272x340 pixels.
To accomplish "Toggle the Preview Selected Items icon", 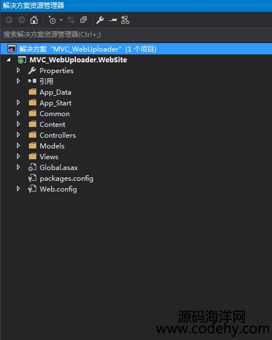I will click(x=113, y=20).
